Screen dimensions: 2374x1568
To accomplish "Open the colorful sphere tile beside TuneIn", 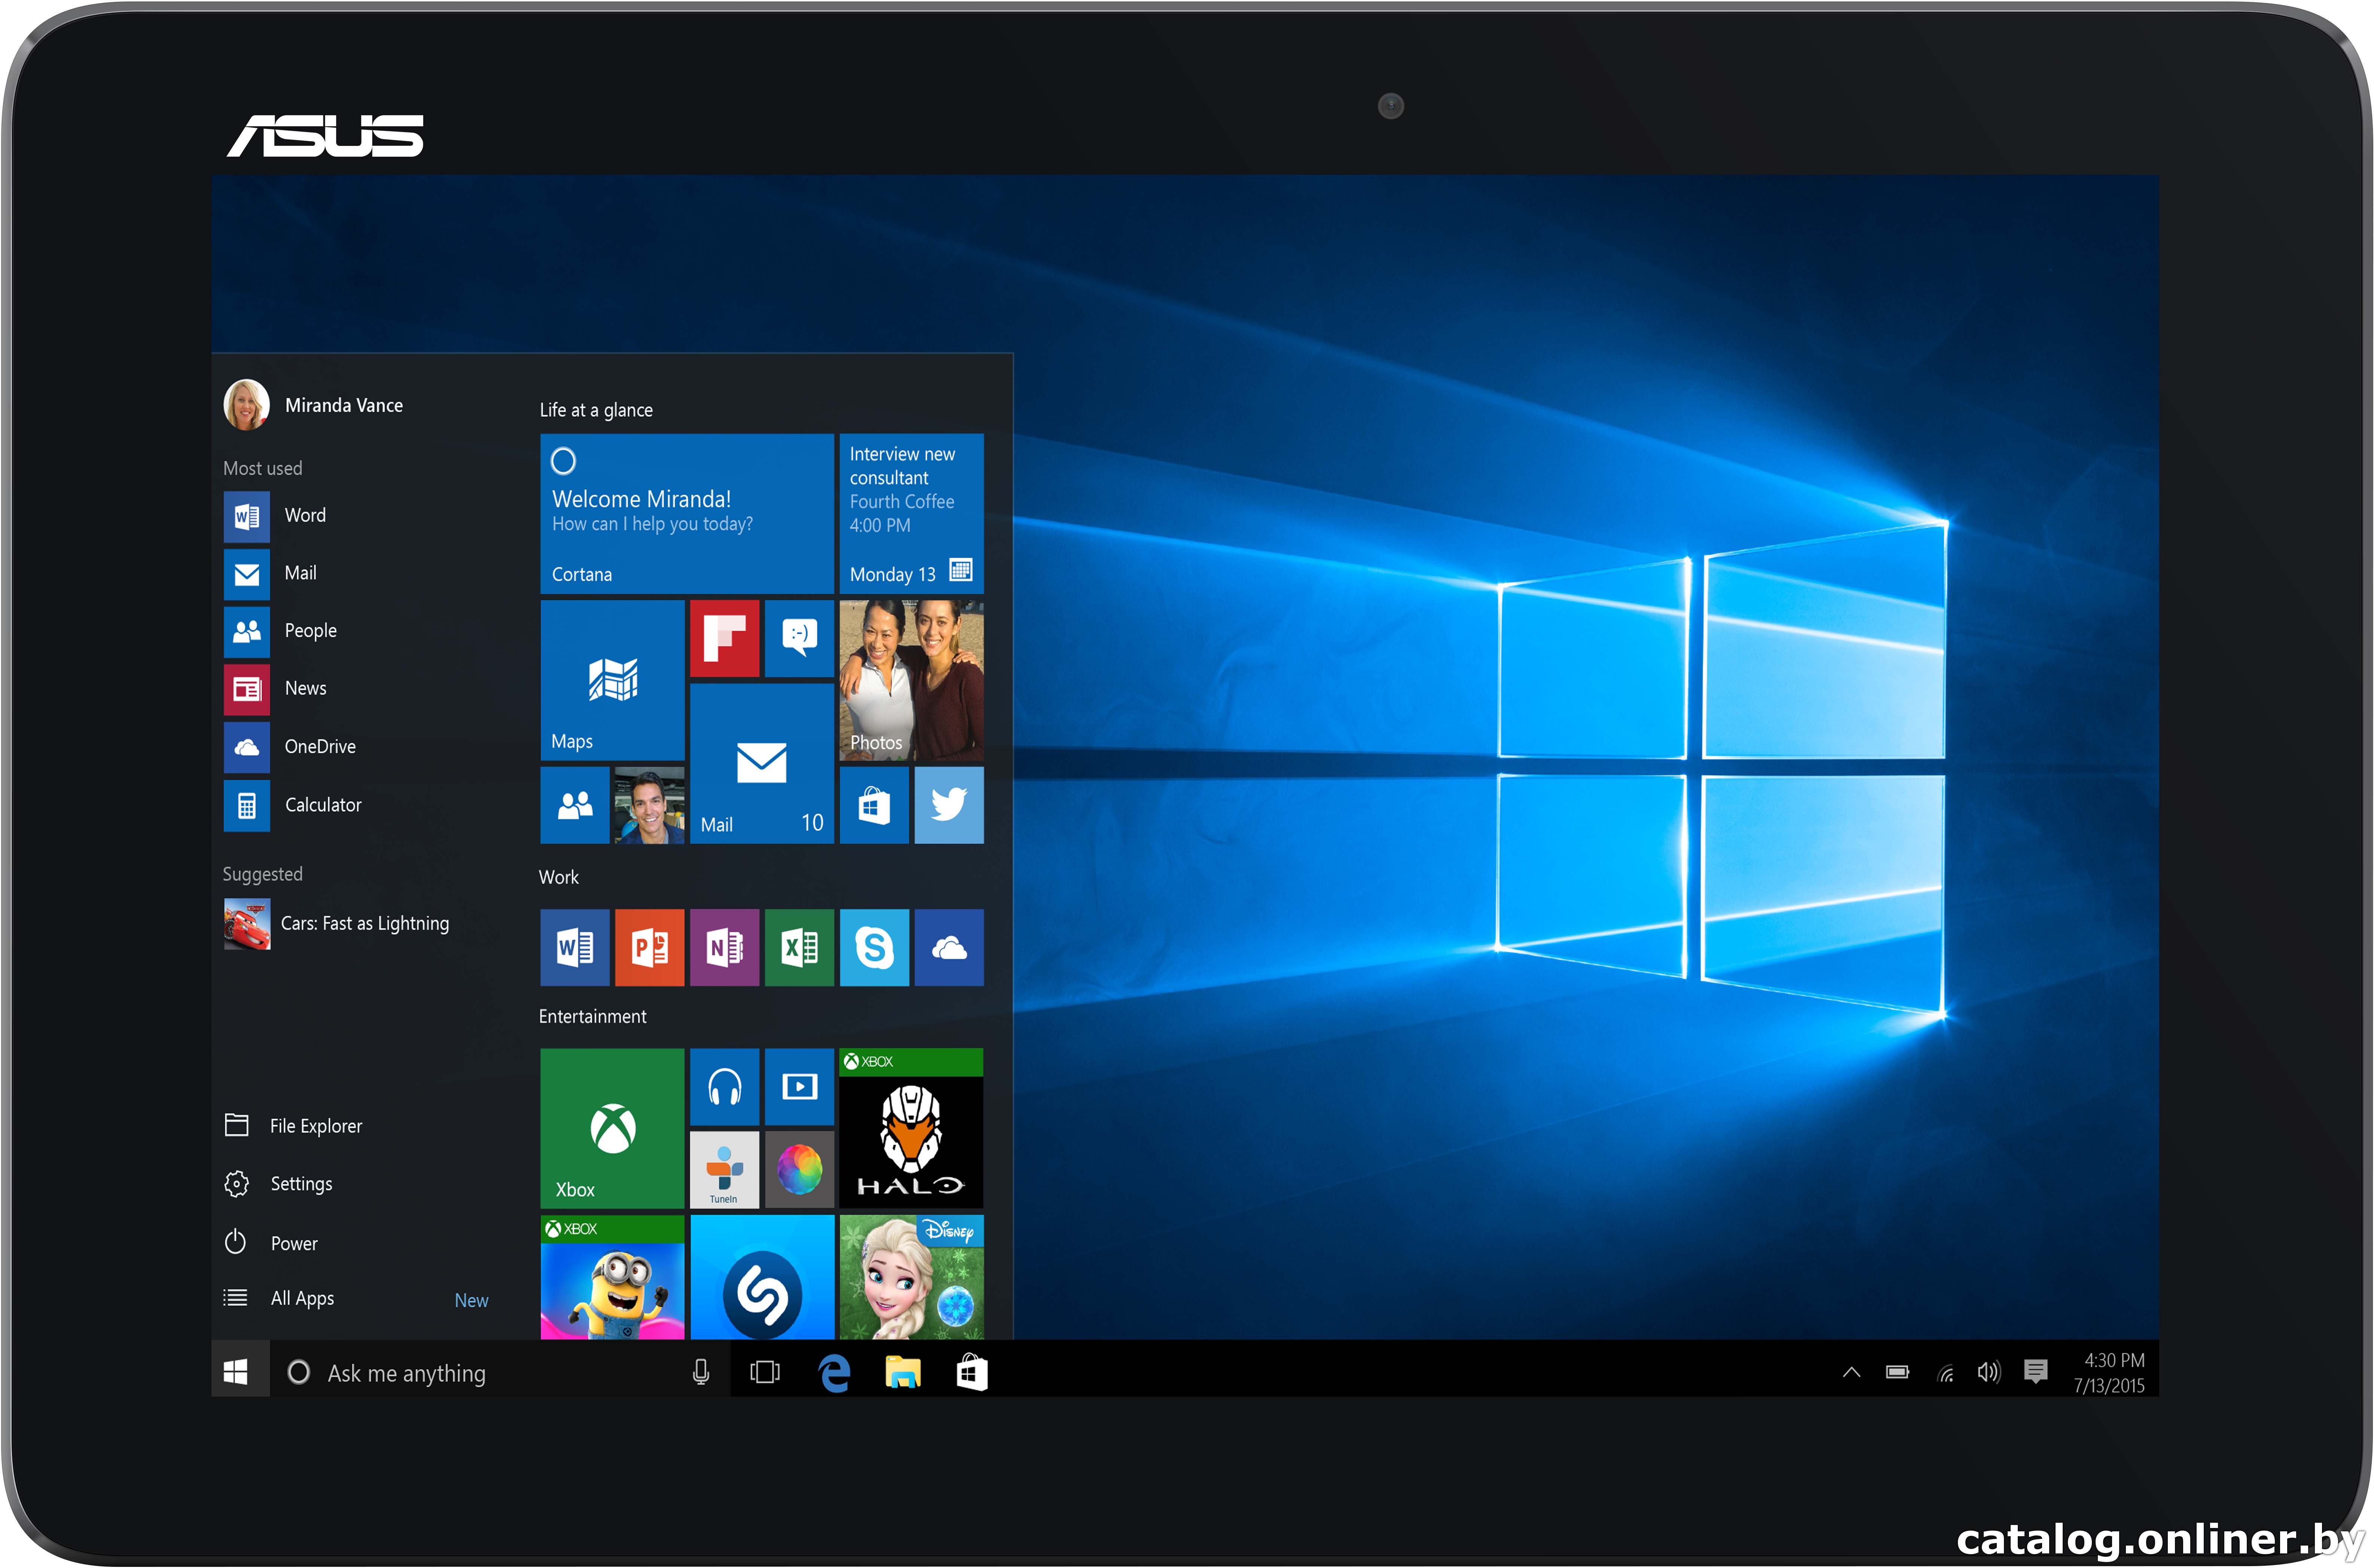I will 799,1170.
